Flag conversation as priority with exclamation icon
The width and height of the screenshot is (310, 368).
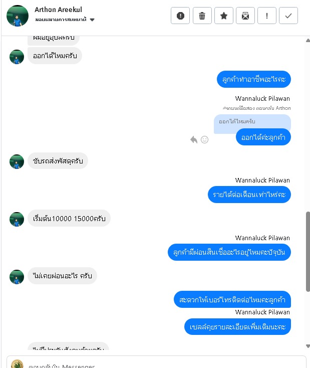pos(267,16)
